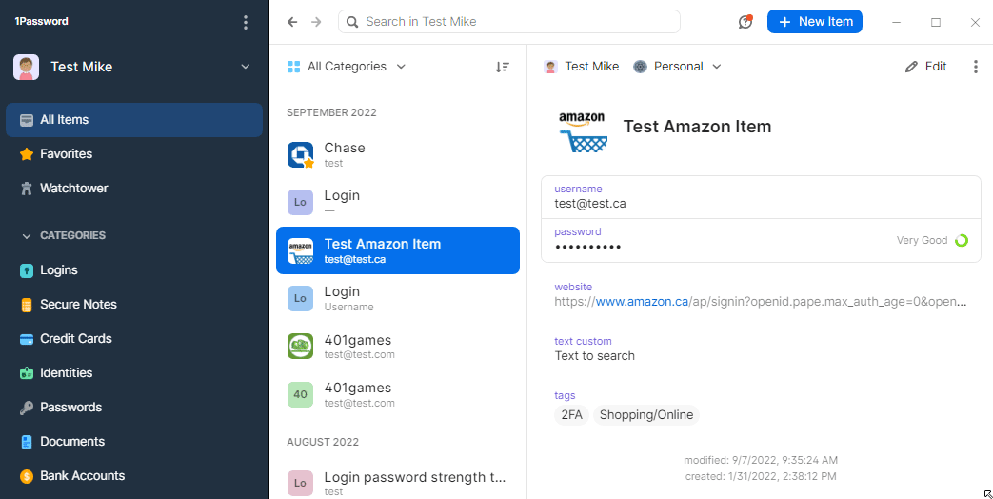Click the Test Mike account avatar
Screen dimensions: 993x499
pyautogui.click(x=26, y=67)
